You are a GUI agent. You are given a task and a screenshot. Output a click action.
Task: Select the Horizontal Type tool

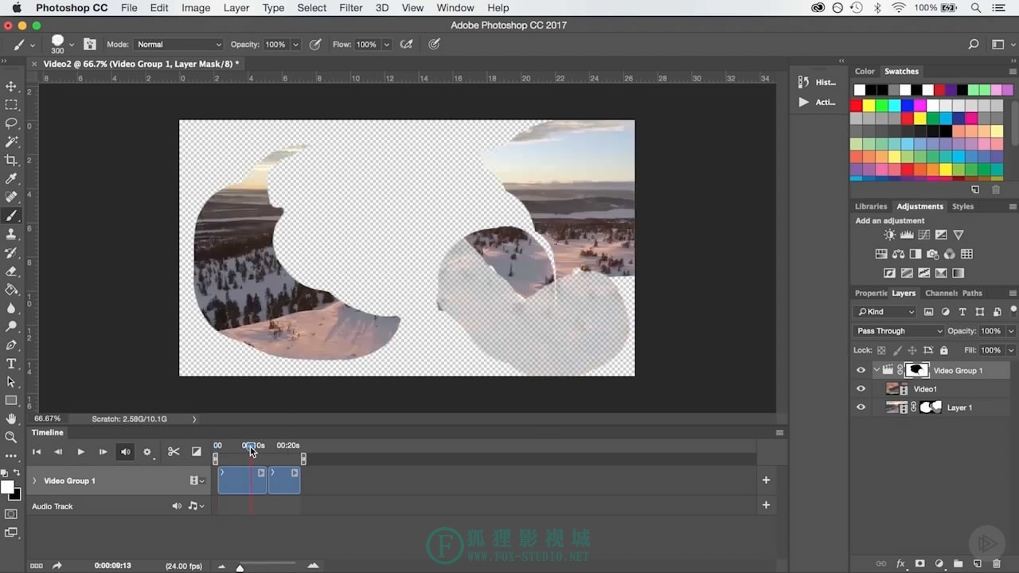pyautogui.click(x=11, y=364)
